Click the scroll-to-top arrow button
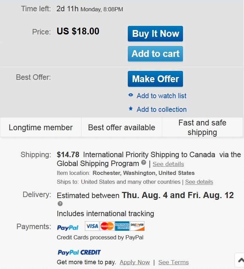244x269 pixels. [240, 260]
